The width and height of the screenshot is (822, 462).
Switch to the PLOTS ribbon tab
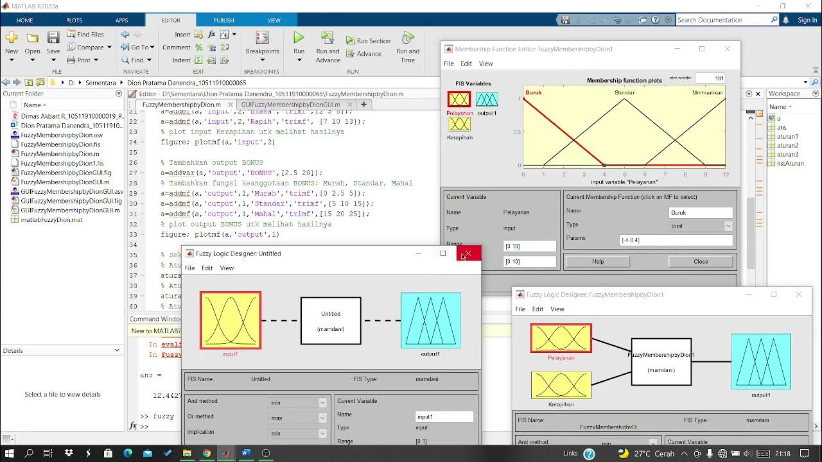[x=74, y=20]
